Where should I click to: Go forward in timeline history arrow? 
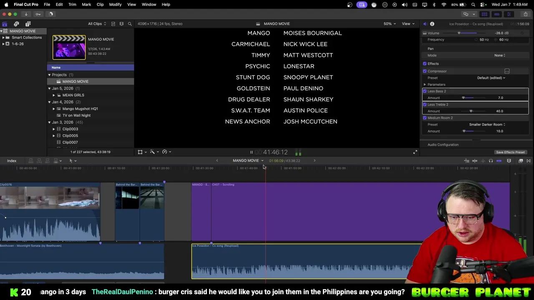pyautogui.click(x=315, y=160)
